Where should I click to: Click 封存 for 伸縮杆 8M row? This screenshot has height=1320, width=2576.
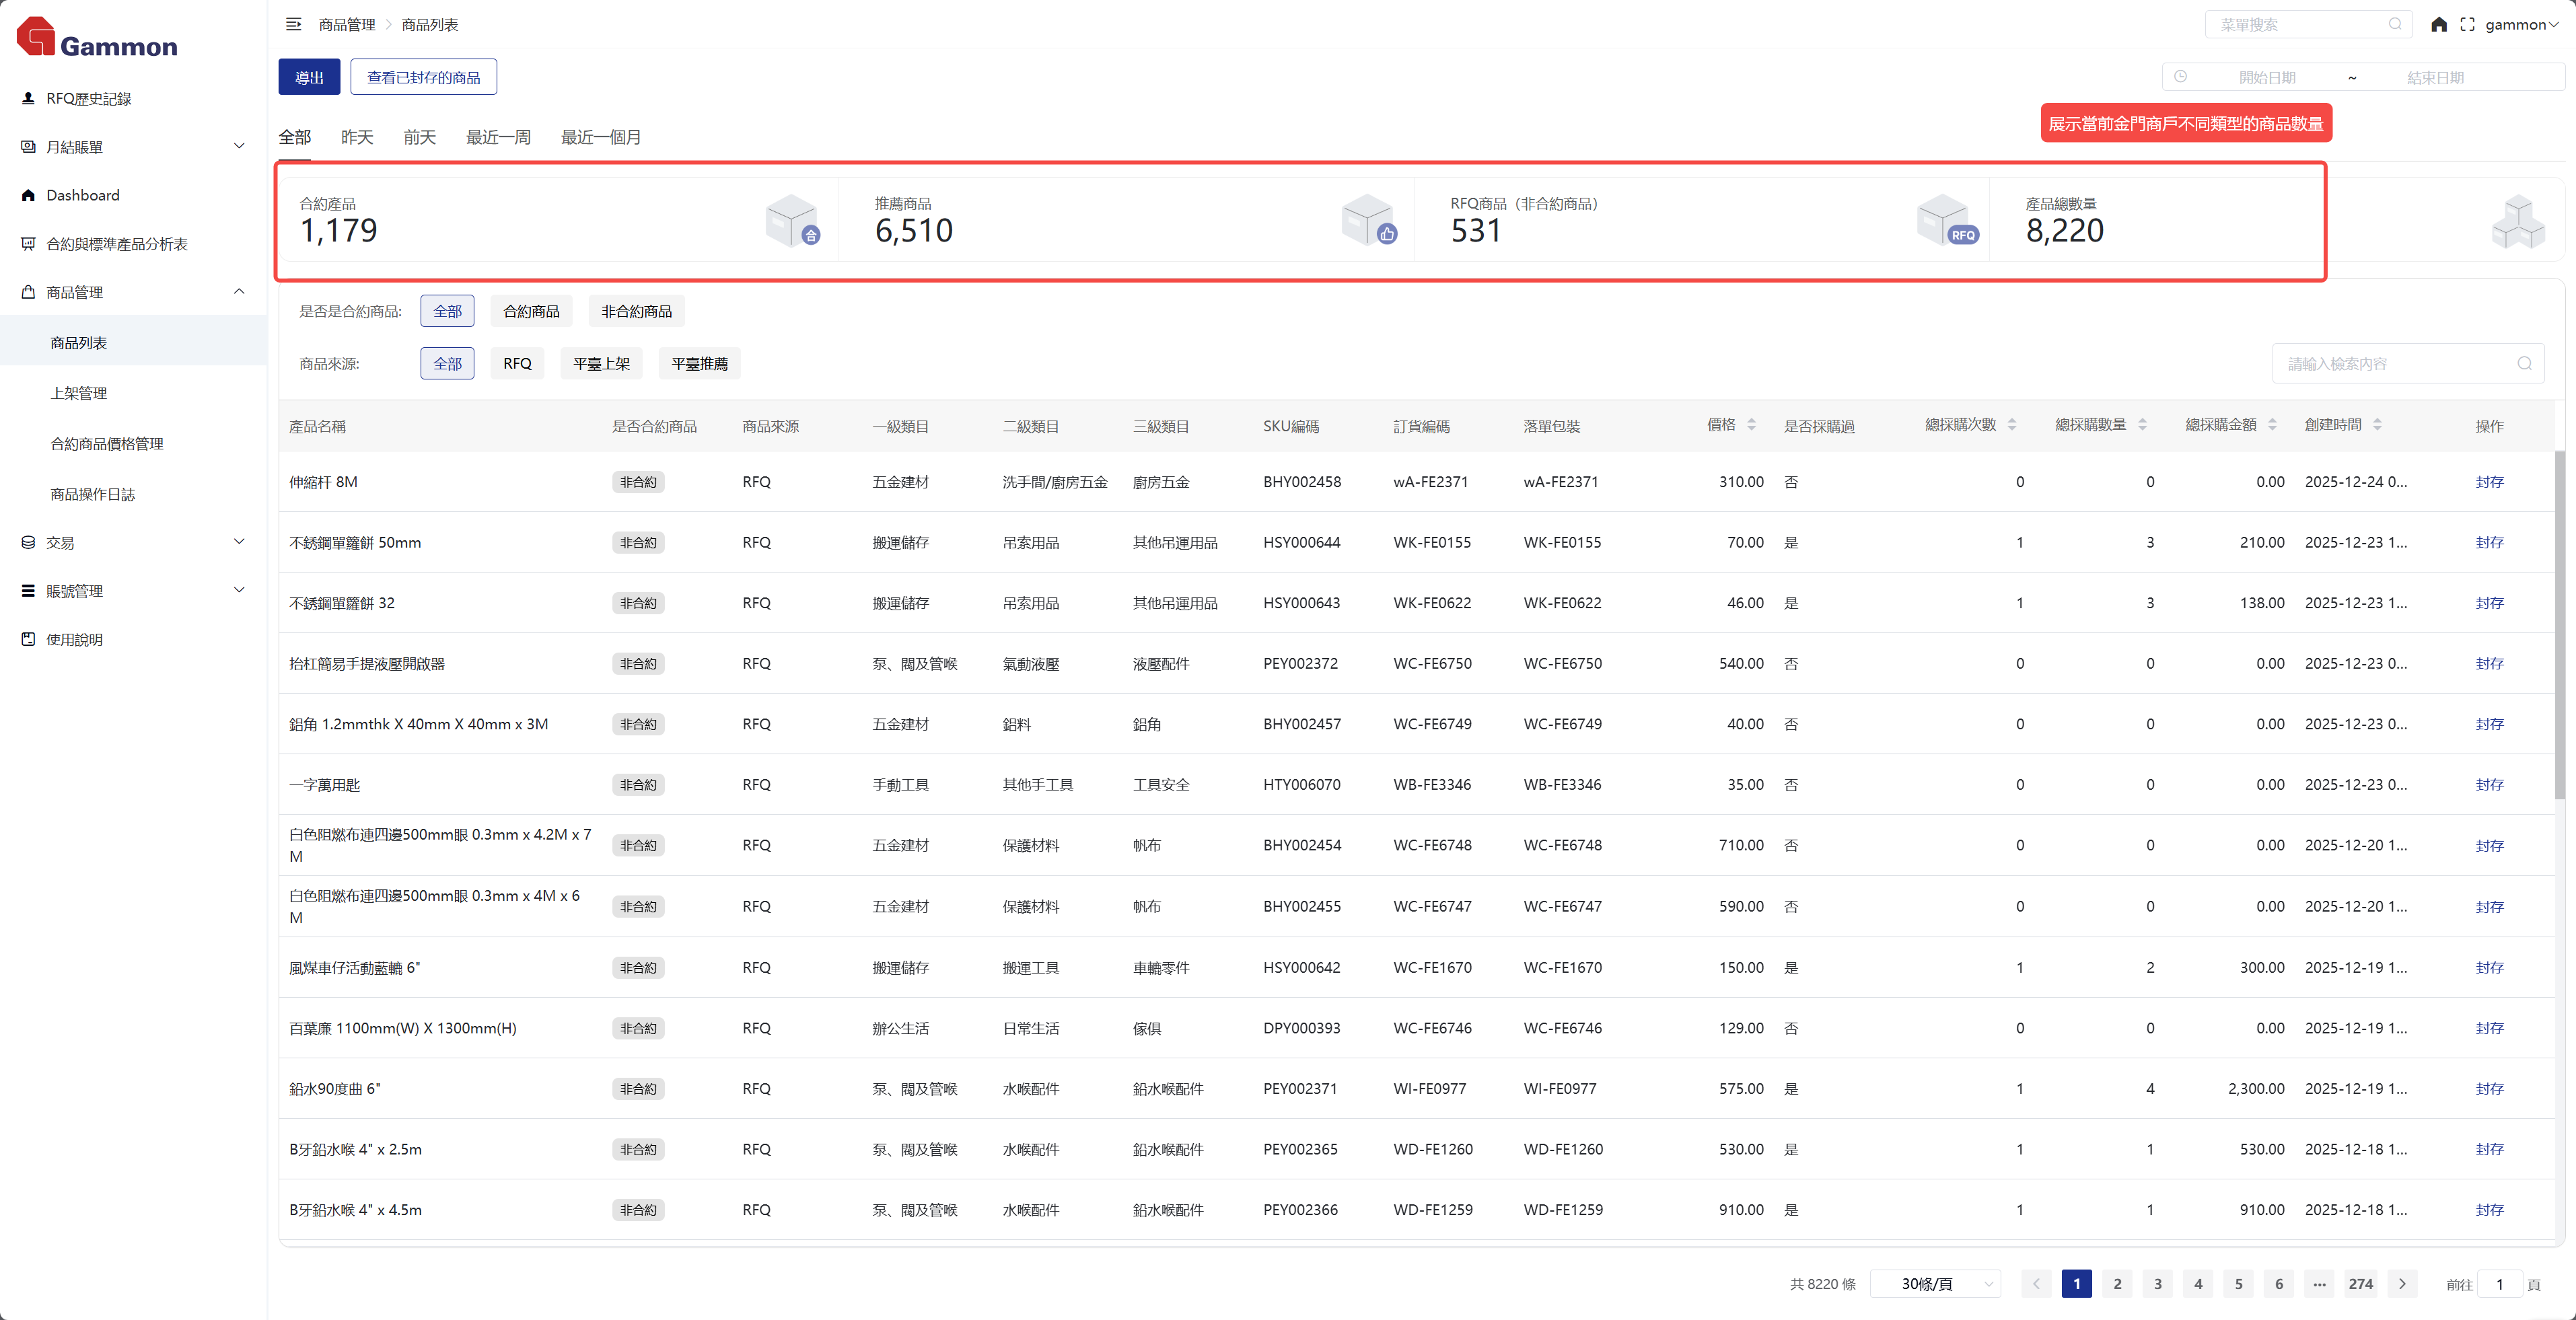click(2489, 482)
